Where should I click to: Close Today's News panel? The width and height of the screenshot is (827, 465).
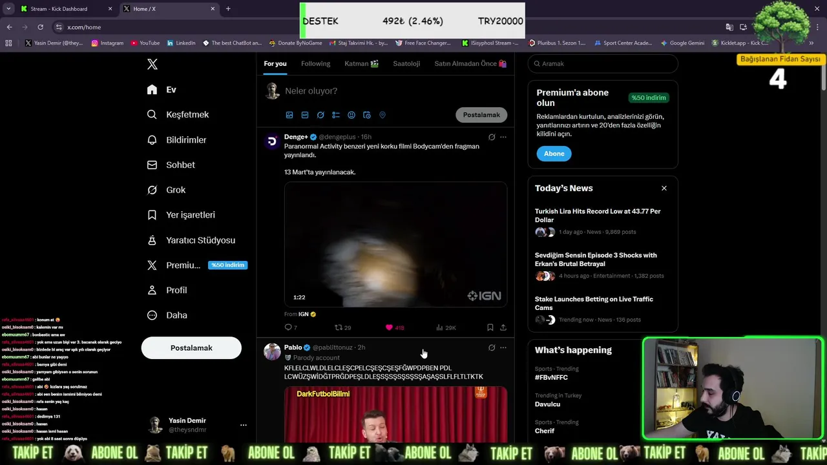pos(664,188)
